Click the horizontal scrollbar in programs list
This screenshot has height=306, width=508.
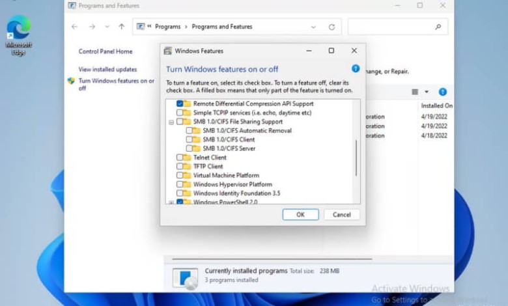tap(272, 259)
